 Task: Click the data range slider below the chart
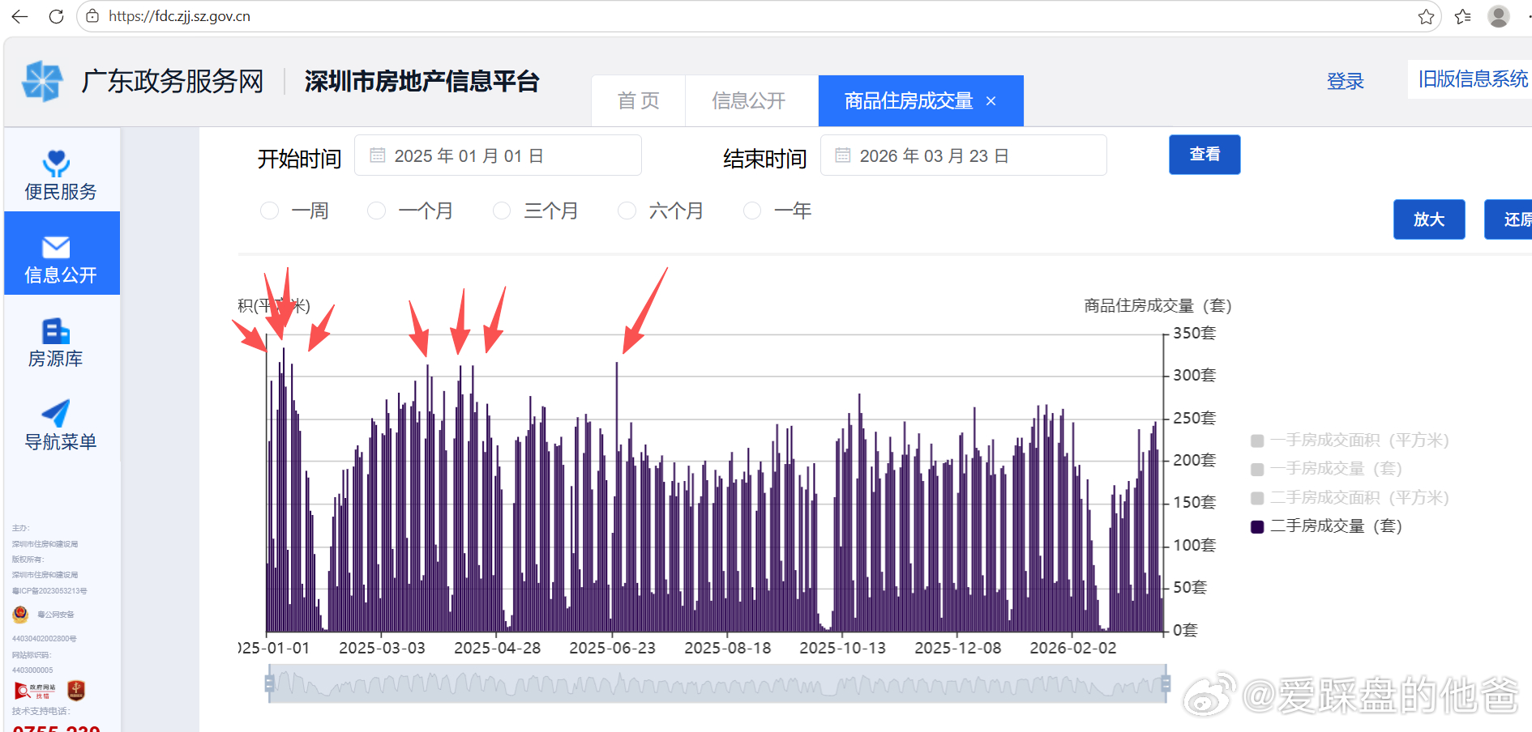click(717, 684)
